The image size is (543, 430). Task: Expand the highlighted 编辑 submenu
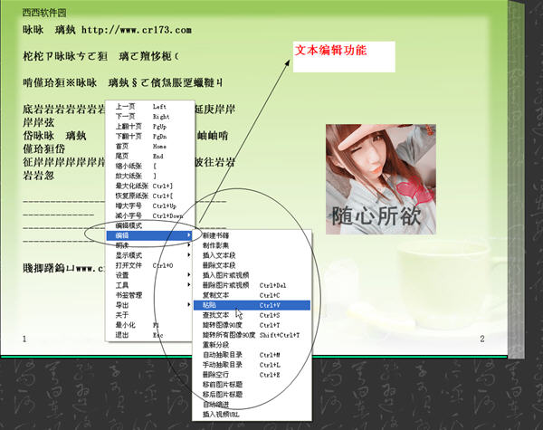click(149, 235)
